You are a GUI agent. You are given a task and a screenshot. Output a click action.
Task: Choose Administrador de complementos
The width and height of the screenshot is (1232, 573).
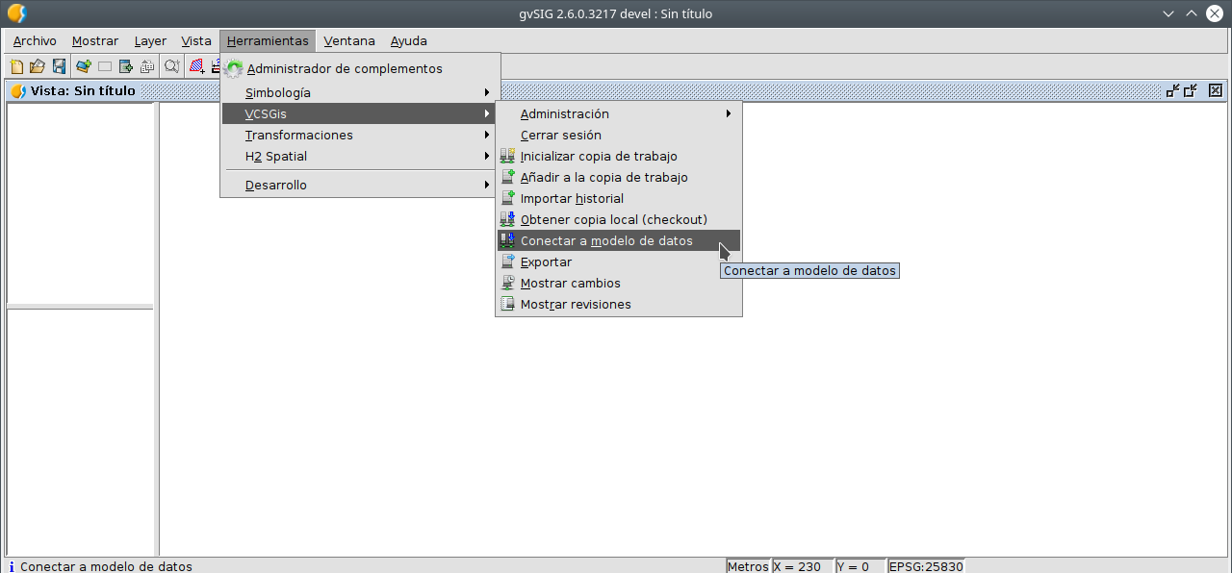click(360, 69)
